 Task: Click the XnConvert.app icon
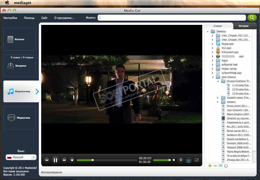coord(218,52)
